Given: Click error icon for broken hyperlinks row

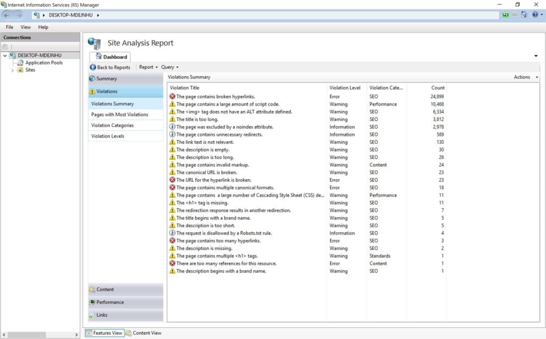Looking at the screenshot, I should pos(172,96).
